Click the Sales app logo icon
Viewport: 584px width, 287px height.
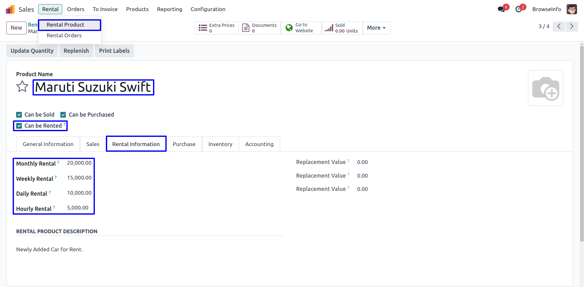(x=10, y=9)
